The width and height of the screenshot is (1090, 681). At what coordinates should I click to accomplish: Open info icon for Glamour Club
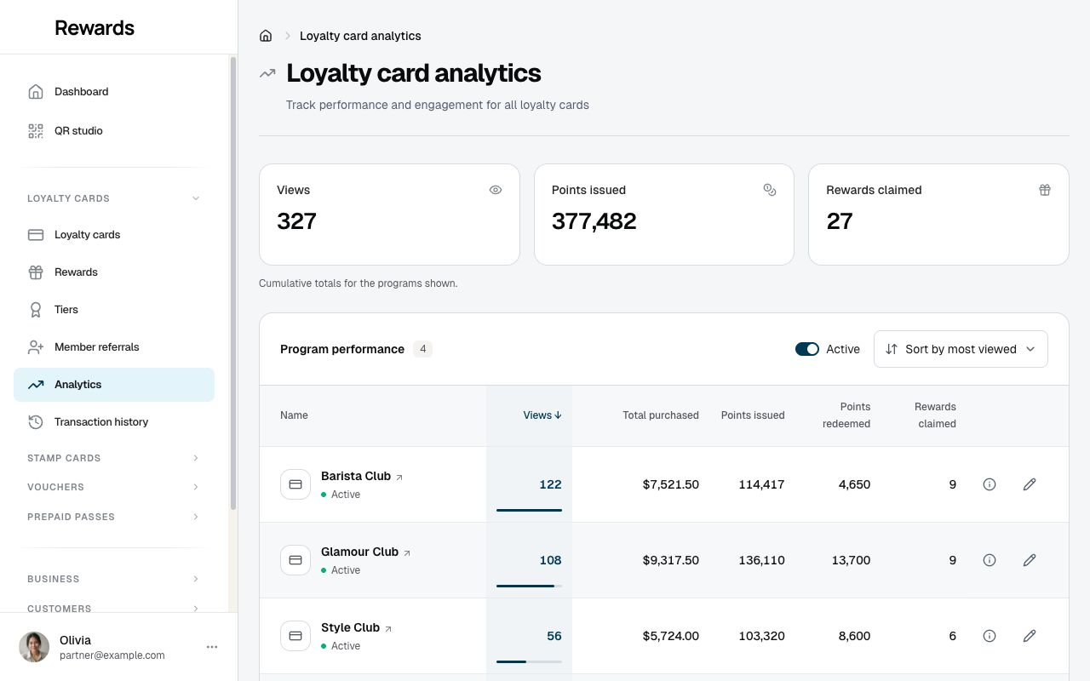click(x=990, y=560)
